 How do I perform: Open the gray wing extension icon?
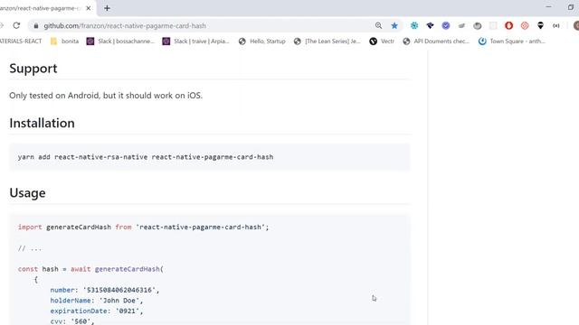[x=461, y=25]
